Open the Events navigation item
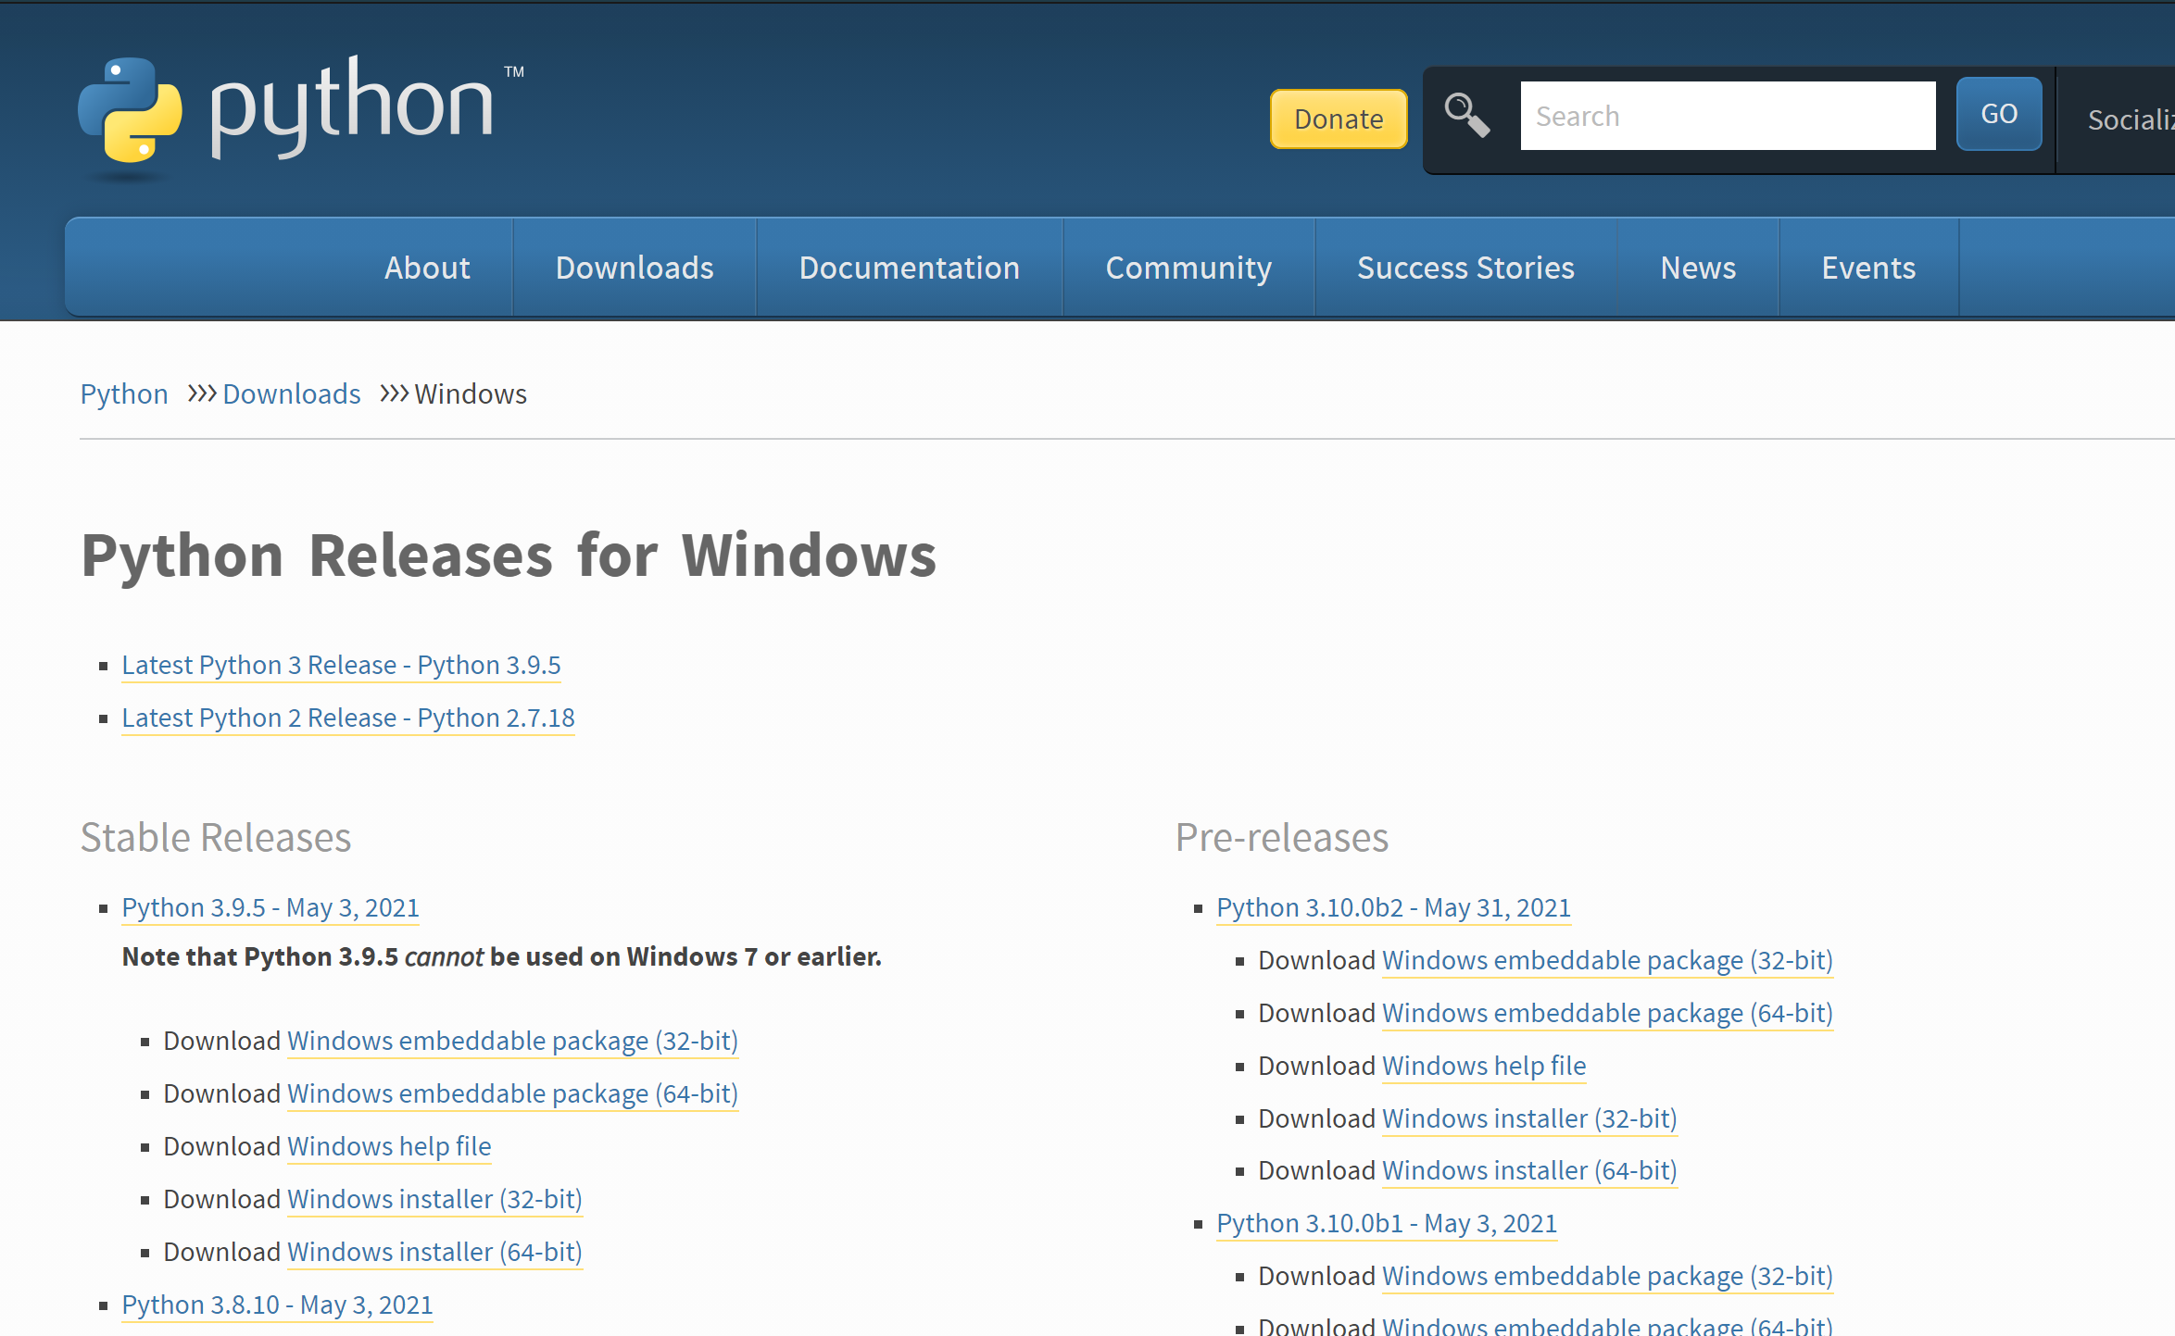Screen dimensions: 2175x1336 (1867, 268)
